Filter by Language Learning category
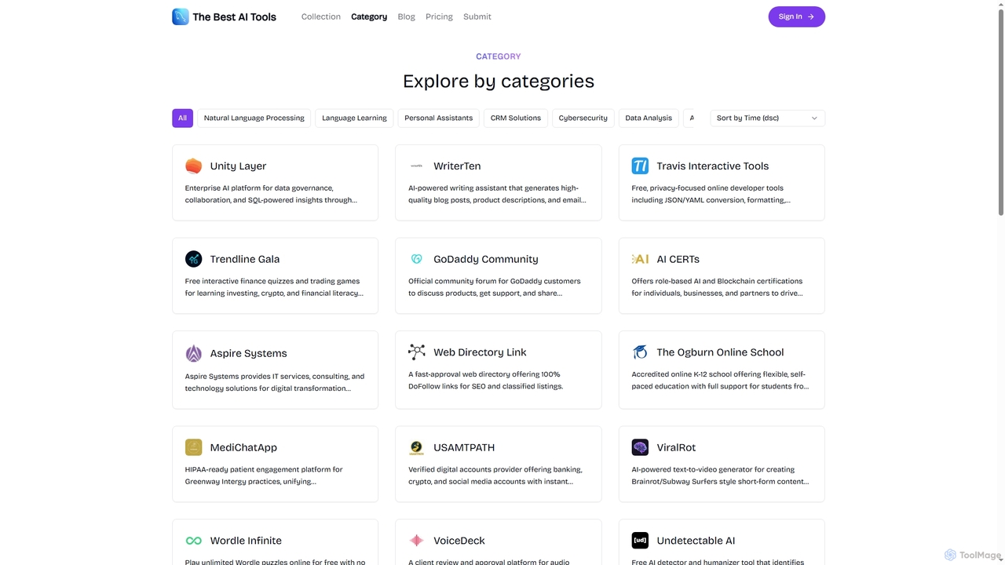Image resolution: width=1005 pixels, height=565 pixels. pyautogui.click(x=354, y=118)
